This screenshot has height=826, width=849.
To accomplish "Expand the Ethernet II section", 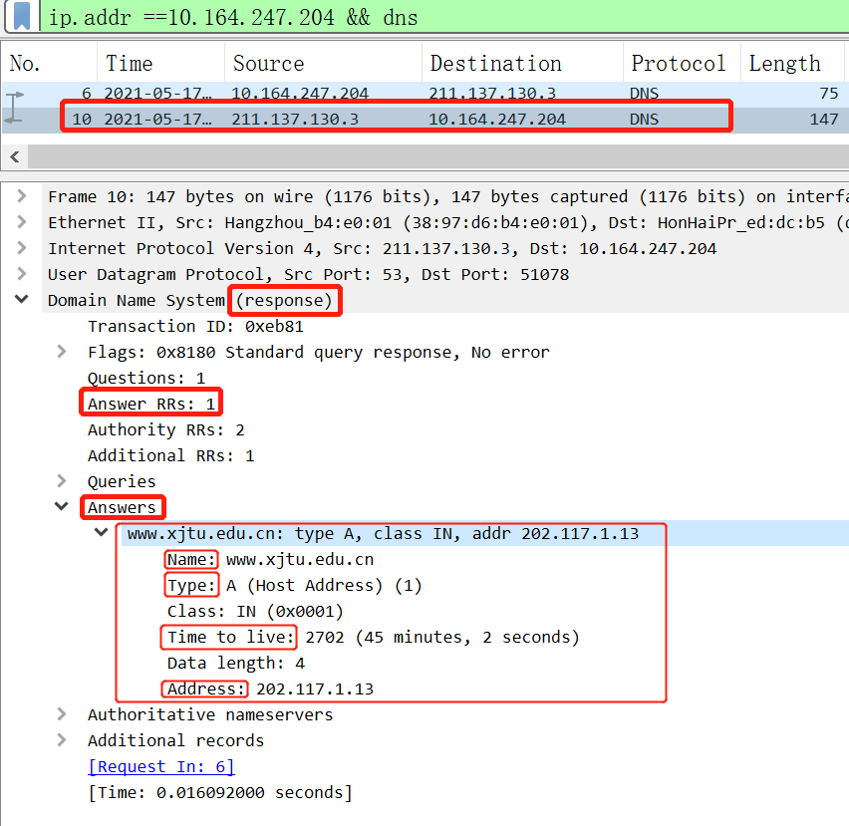I will (x=22, y=222).
